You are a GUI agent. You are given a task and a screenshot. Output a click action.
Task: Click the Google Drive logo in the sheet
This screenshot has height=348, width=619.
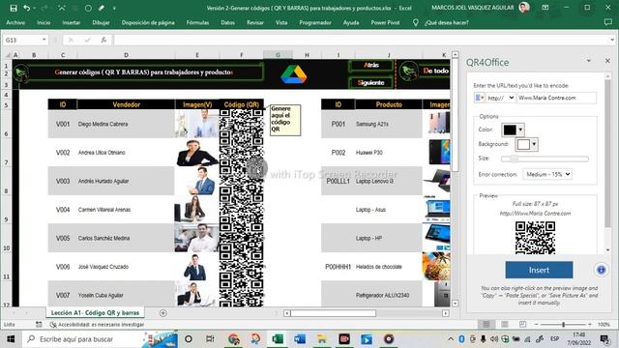pos(294,74)
